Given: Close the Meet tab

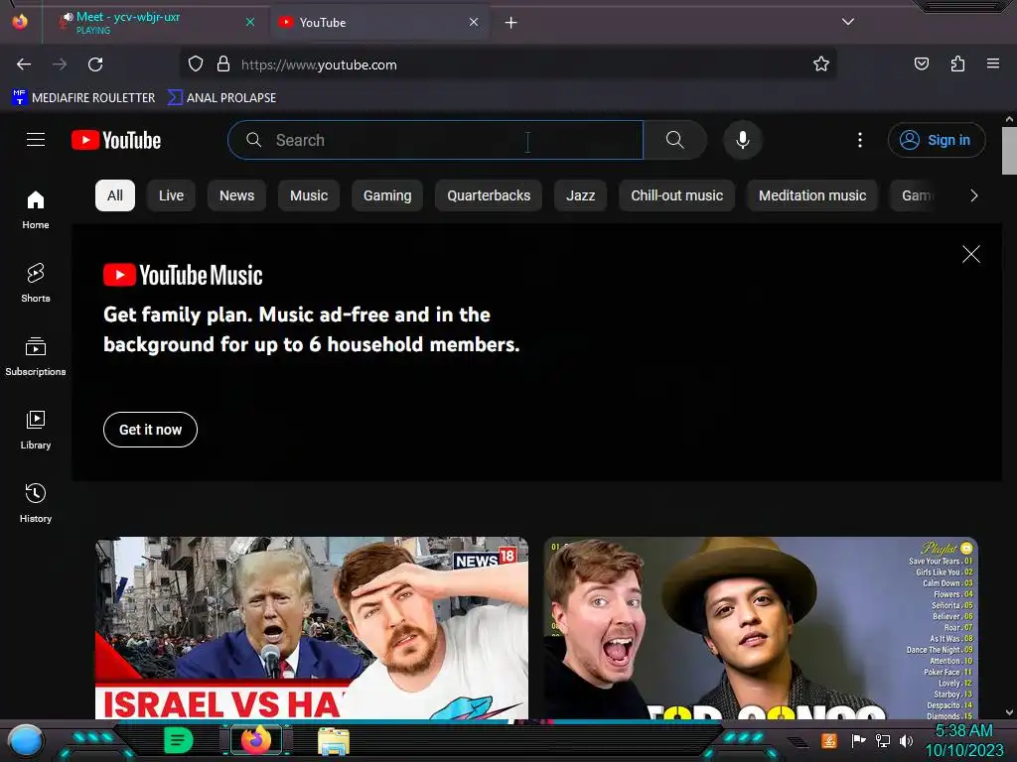Looking at the screenshot, I should [250, 22].
